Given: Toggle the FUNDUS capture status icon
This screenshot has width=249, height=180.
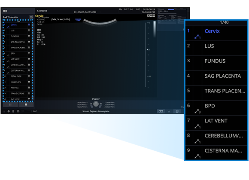Looking at the screenshot, I should (29, 36).
